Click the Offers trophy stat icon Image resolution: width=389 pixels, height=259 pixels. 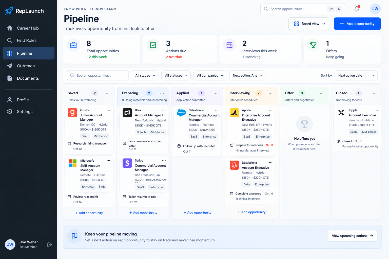(313, 45)
